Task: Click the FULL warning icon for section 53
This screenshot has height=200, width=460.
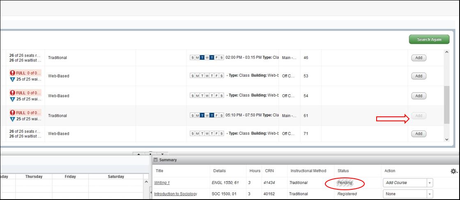Action: [12, 73]
